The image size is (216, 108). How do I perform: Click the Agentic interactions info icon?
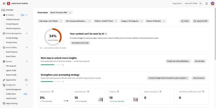pos(160,92)
